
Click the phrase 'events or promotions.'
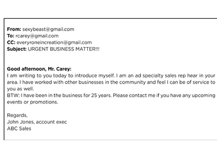pos(33,102)
